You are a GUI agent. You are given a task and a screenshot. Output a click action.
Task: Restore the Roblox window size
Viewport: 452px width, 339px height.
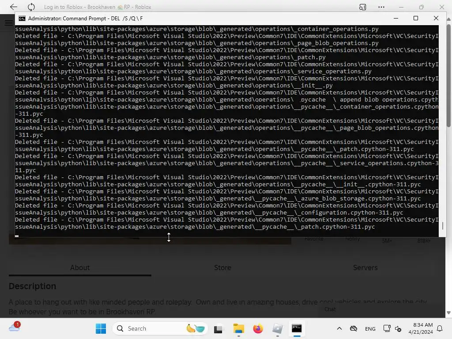[422, 7]
